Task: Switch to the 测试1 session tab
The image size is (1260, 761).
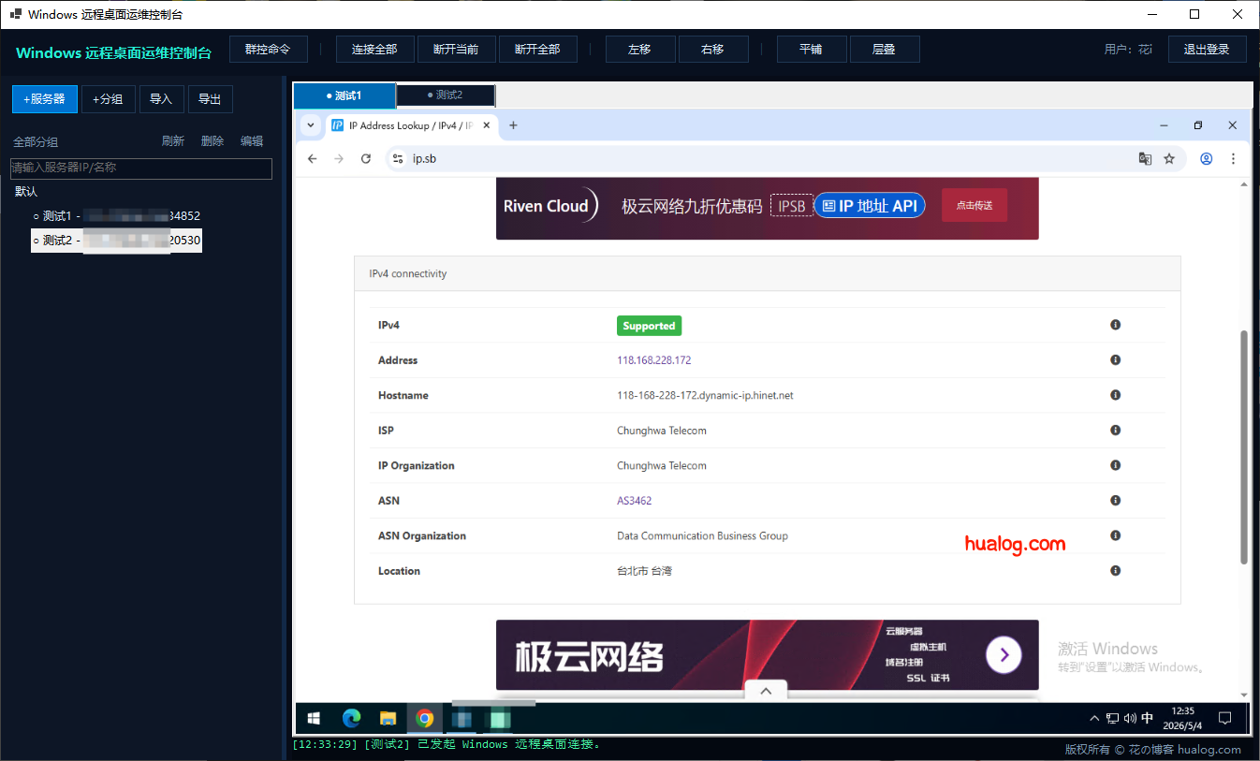Action: [344, 95]
